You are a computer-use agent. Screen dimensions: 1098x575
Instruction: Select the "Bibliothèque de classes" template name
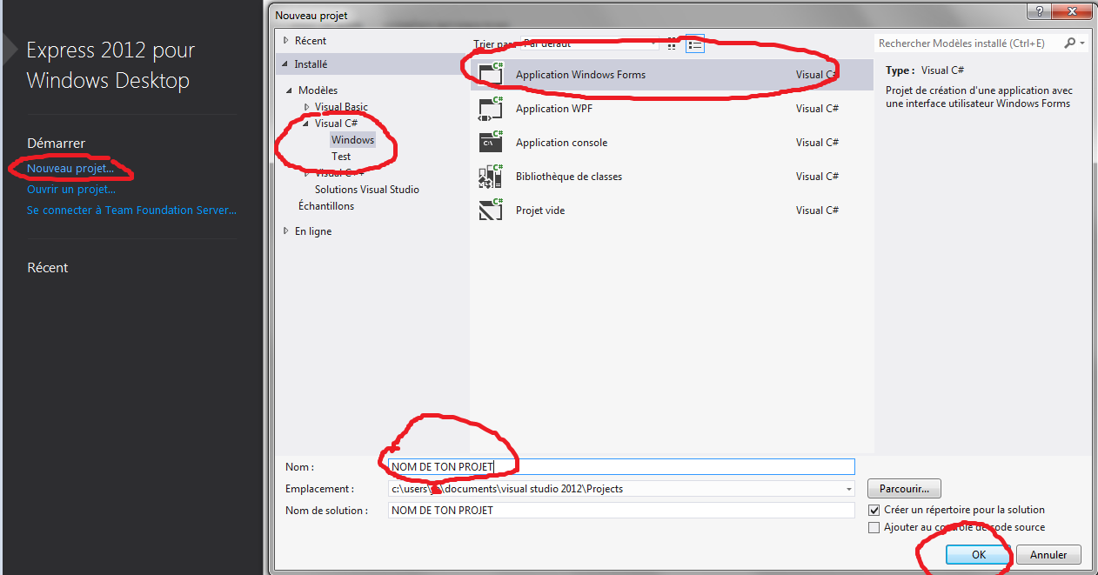click(569, 177)
